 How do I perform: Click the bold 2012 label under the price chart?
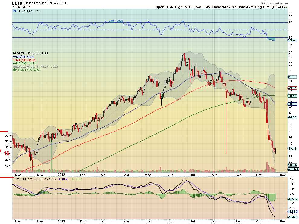(x=61, y=175)
